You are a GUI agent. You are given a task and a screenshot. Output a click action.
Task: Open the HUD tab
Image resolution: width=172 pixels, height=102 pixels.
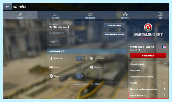[160, 15]
